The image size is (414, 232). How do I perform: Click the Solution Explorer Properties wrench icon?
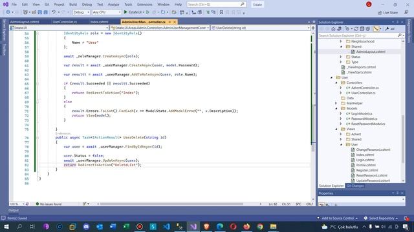click(x=387, y=29)
